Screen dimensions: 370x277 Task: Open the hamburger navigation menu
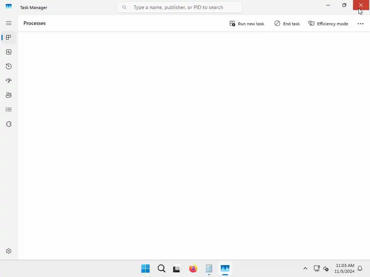(9, 23)
